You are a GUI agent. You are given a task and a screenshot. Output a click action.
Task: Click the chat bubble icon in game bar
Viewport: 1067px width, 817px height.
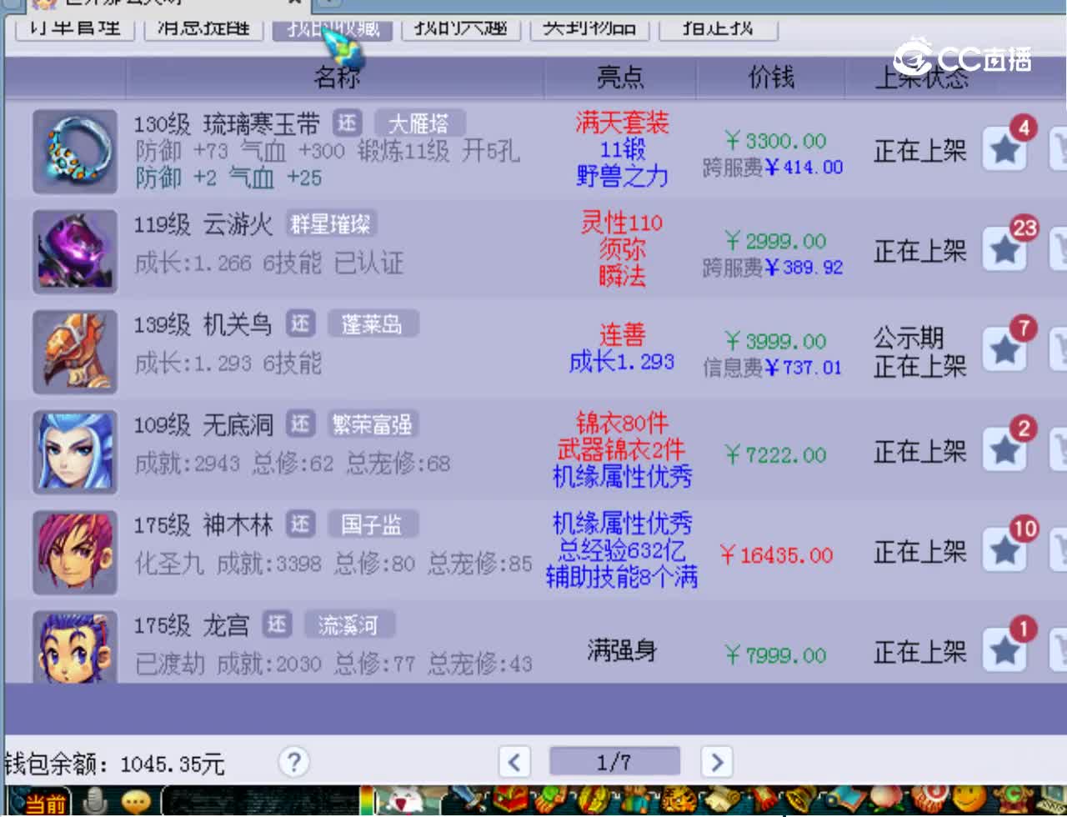[135, 801]
